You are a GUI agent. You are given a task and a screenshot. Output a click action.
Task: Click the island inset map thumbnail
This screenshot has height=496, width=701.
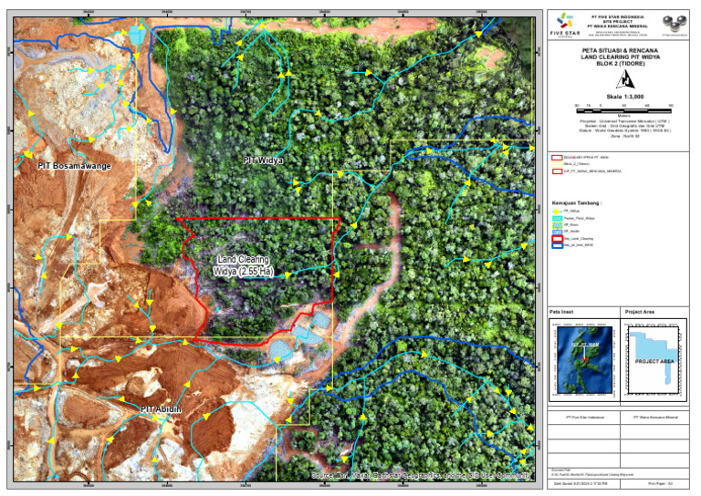coord(584,359)
